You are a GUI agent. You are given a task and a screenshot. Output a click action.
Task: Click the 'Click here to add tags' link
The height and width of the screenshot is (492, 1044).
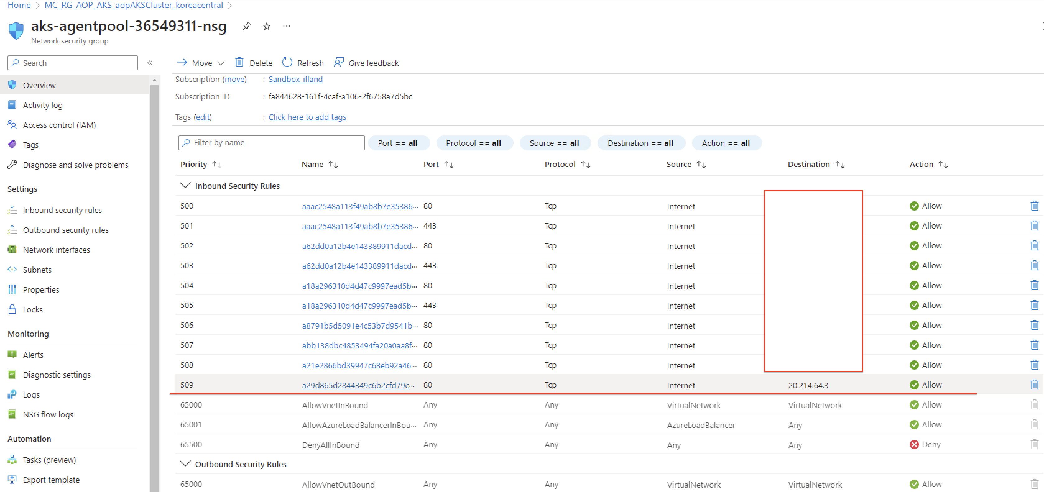307,117
